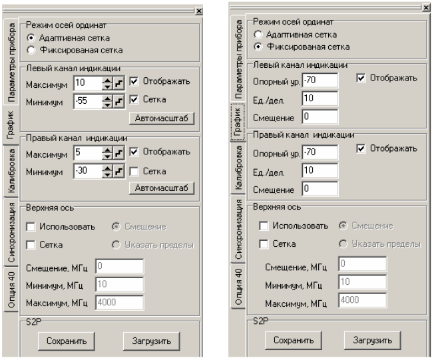Toggle Использовать checkbox in left panel Верхняя ось
Image resolution: width=432 pixels, height=358 pixels.
(x=31, y=227)
